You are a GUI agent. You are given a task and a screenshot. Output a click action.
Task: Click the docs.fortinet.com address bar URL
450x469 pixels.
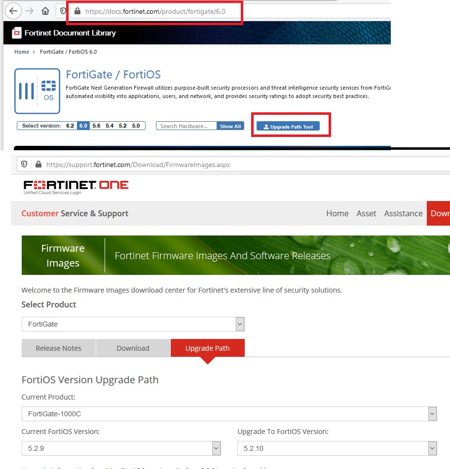(155, 11)
